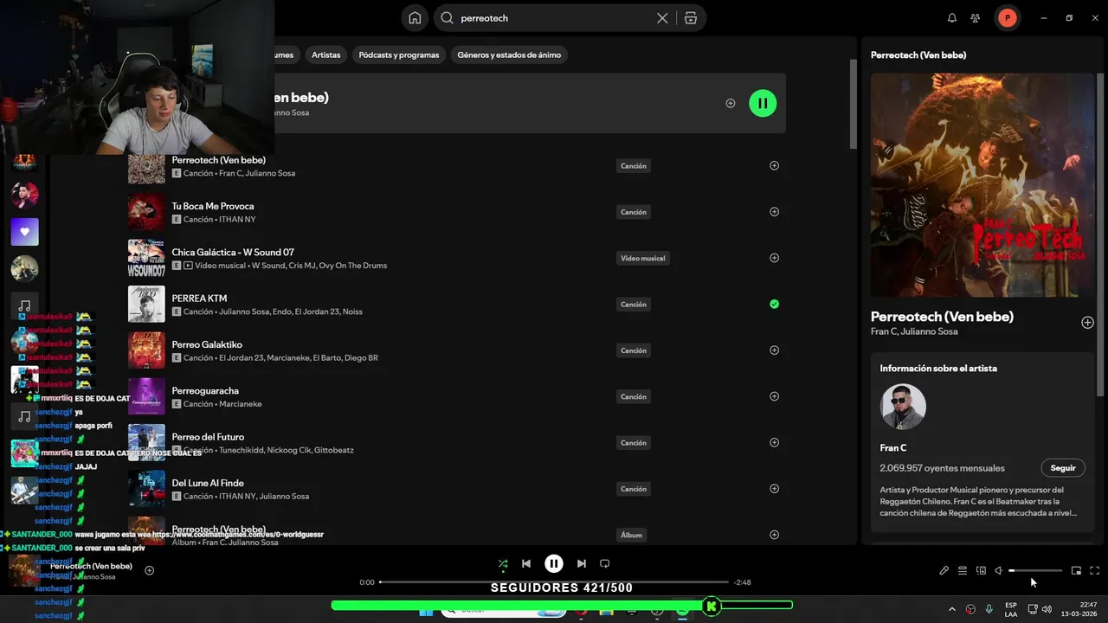Open the Fran C artist picture

903,407
